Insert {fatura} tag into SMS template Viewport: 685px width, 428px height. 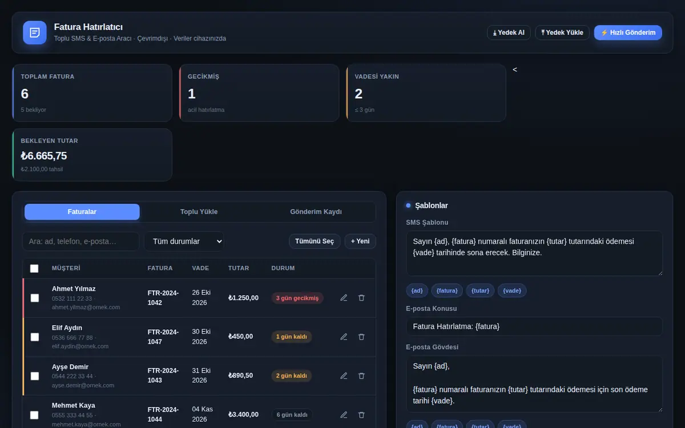[x=447, y=290]
